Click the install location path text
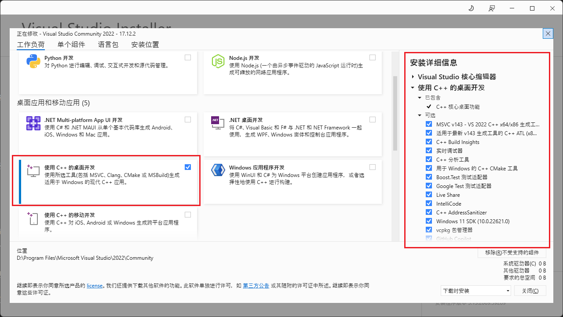Screen dimensions: 563x317 85,258
